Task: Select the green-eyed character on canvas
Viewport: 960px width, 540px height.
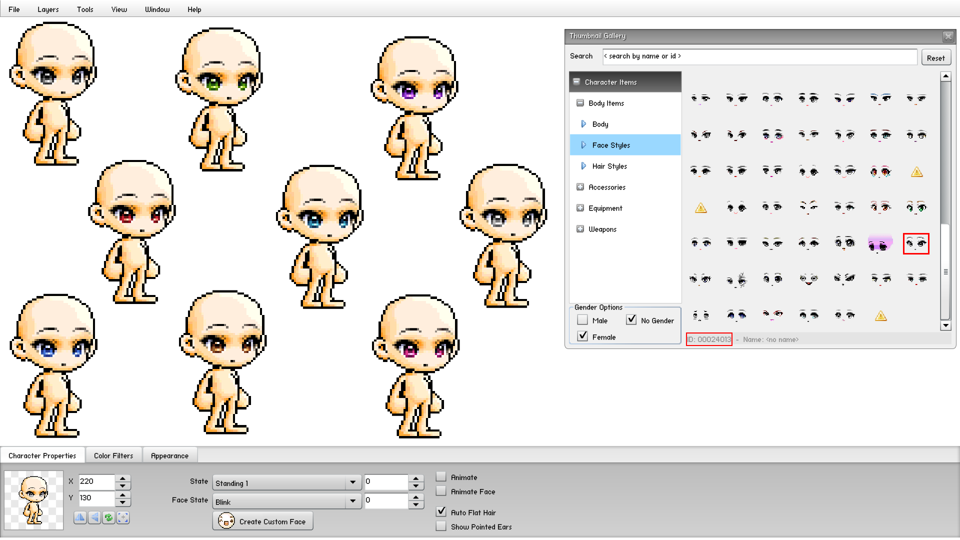Action: pyautogui.click(x=219, y=99)
